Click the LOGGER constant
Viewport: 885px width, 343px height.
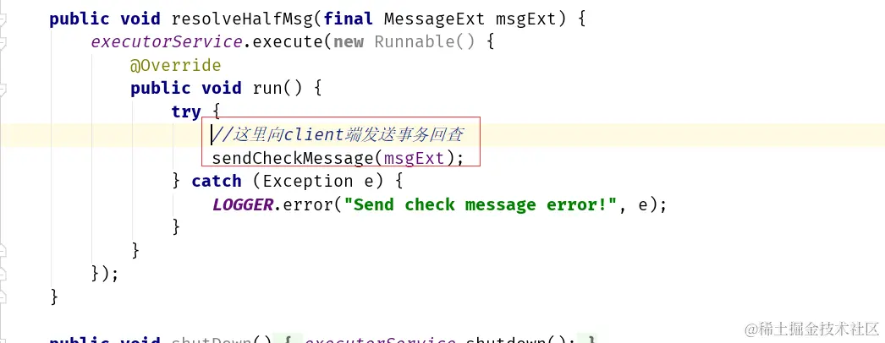coord(243,204)
